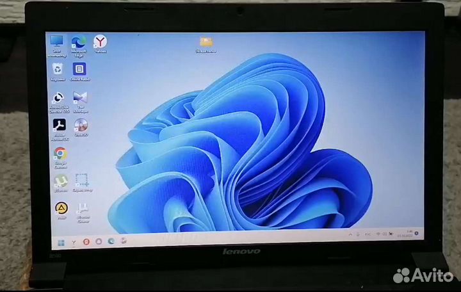The height and width of the screenshot is (292, 461).
Task: Select the The KMPlayer desktop shortcut
Action: pyautogui.click(x=81, y=102)
